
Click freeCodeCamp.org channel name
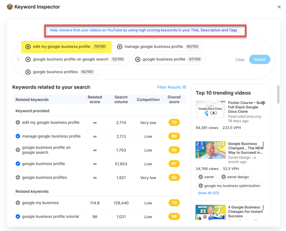pyautogui.click(x=244, y=116)
